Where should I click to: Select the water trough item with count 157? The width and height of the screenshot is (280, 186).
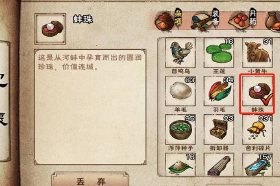[258, 165]
